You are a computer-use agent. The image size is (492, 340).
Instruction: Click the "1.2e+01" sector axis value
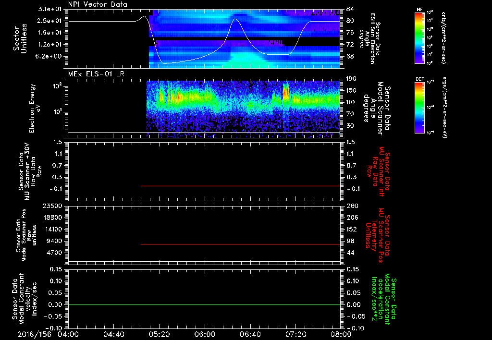50,45
